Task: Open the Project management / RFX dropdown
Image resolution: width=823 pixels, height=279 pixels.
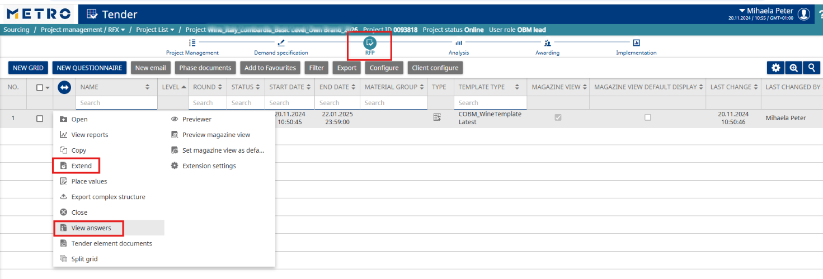Action: tap(83, 30)
